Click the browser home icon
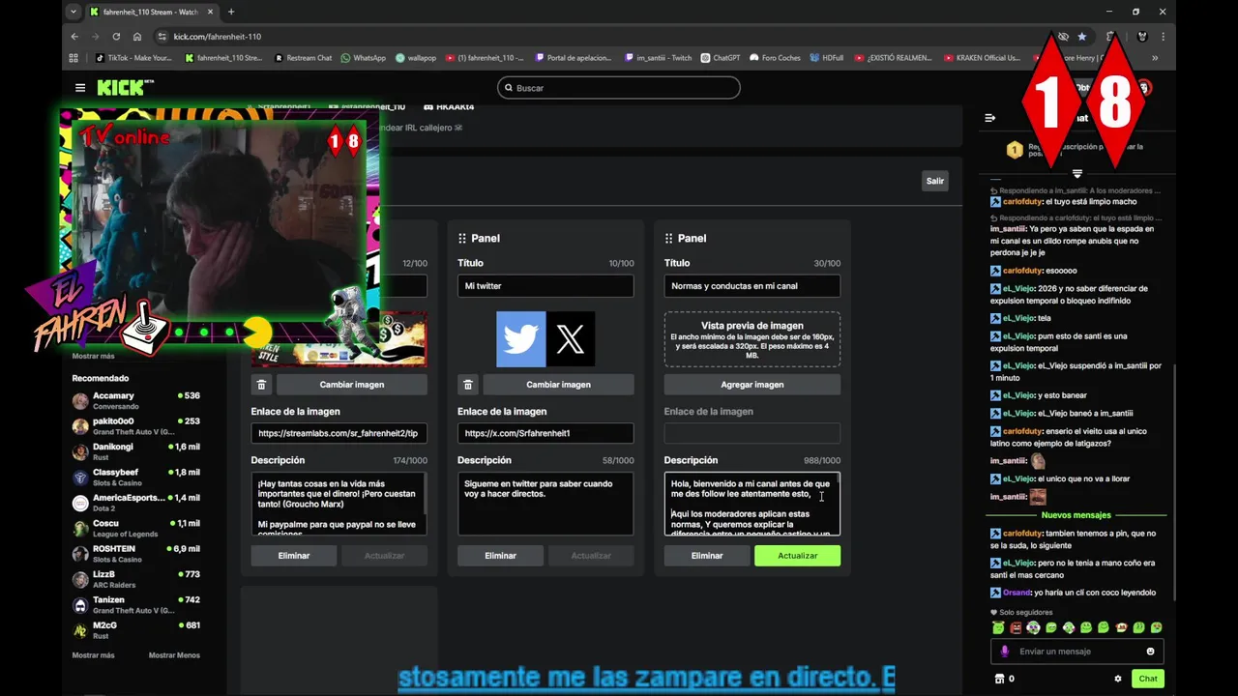This screenshot has width=1238, height=696. coord(137,37)
